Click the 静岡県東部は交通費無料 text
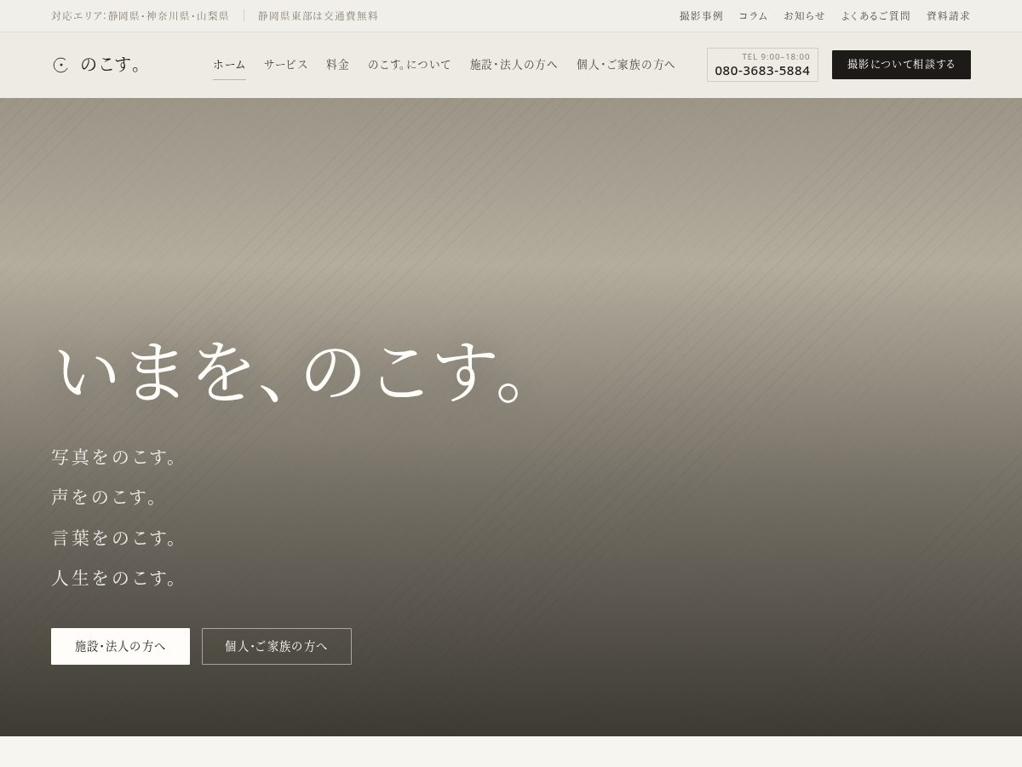 (319, 16)
